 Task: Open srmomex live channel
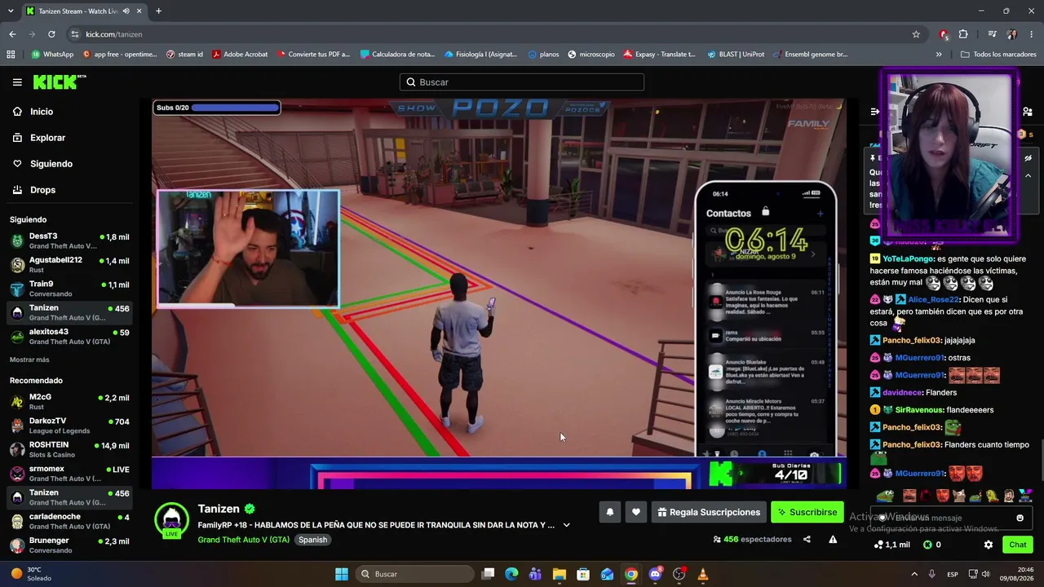point(69,474)
